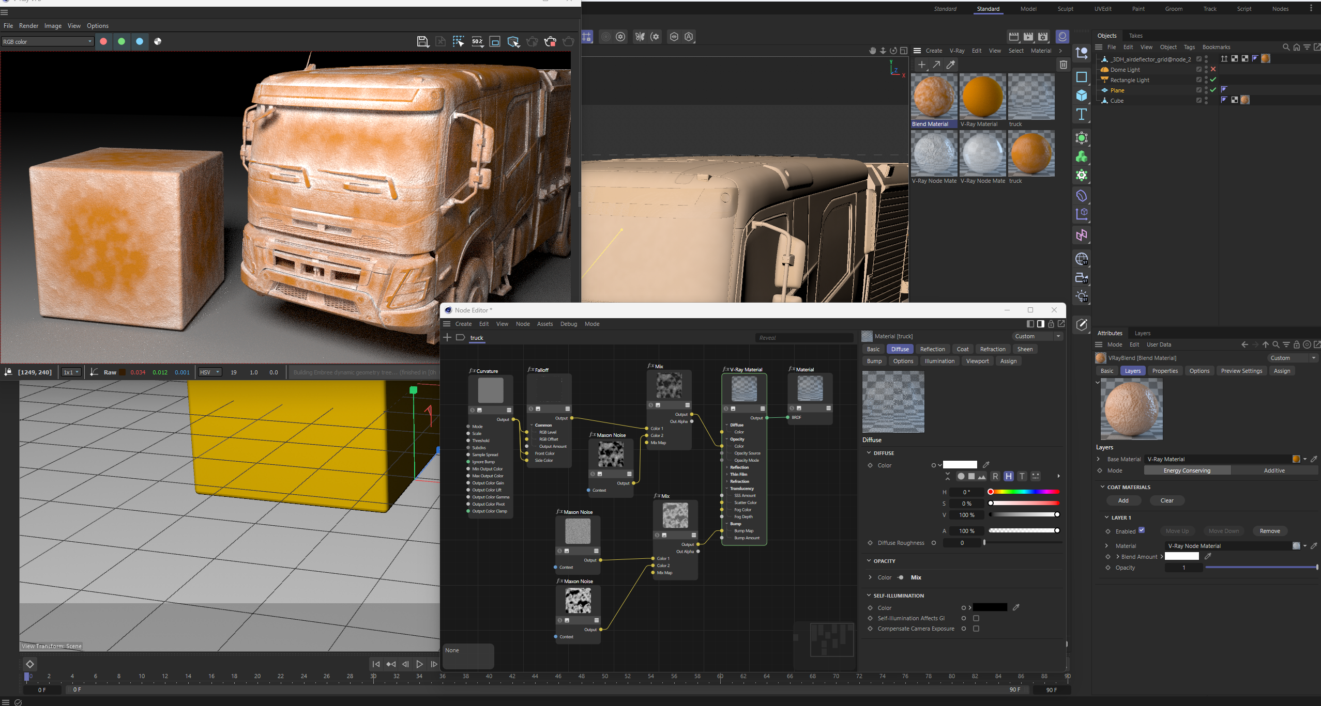Viewport: 1321px width, 706px height.
Task: Expand the Opacity Color Mix row
Action: (x=870, y=577)
